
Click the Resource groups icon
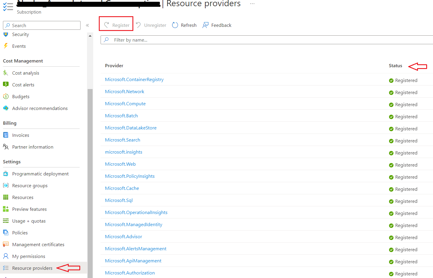pyautogui.click(x=6, y=185)
